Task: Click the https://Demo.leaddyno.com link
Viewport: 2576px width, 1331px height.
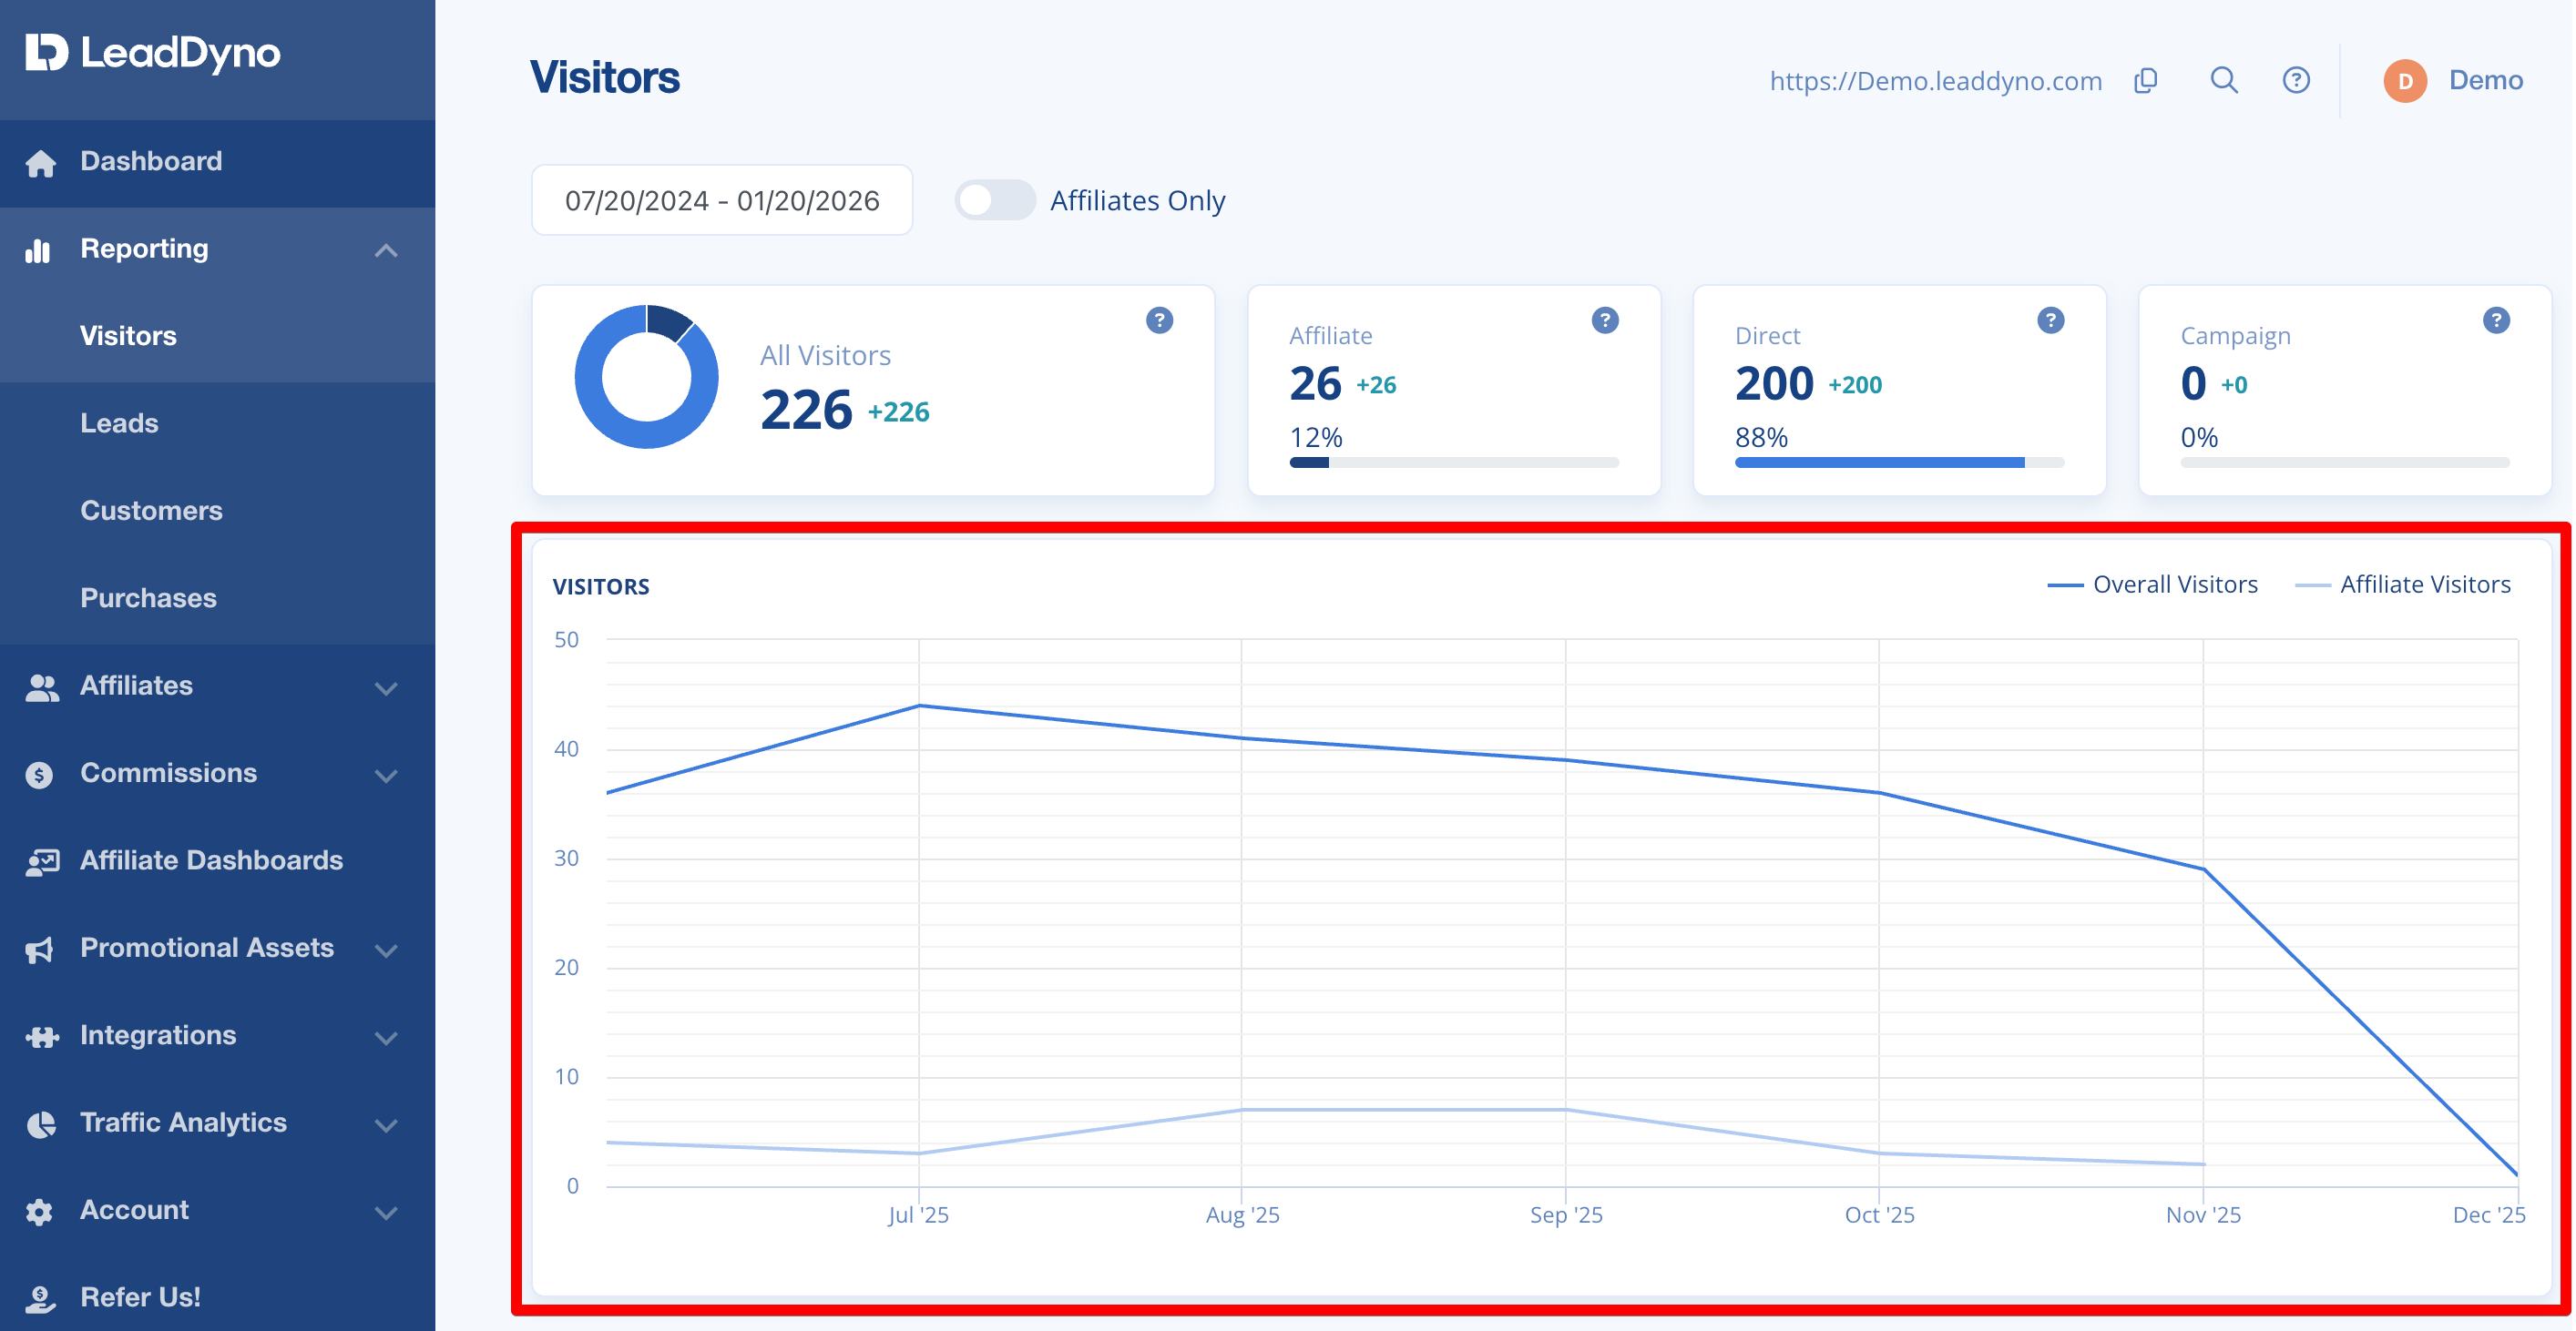Action: [x=1936, y=81]
